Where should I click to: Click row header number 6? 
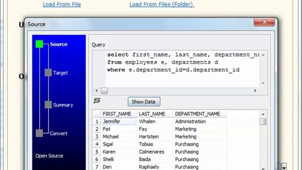97,159
